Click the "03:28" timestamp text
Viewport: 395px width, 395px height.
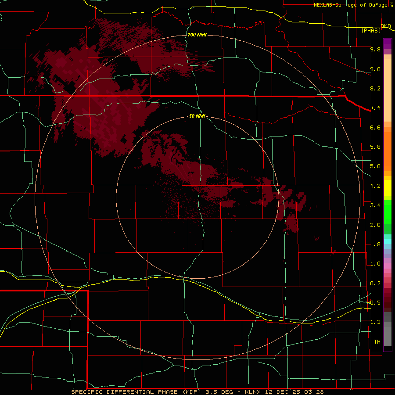click(x=314, y=392)
